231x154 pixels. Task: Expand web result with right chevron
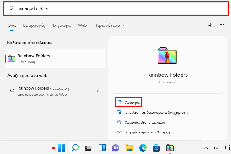(x=98, y=91)
